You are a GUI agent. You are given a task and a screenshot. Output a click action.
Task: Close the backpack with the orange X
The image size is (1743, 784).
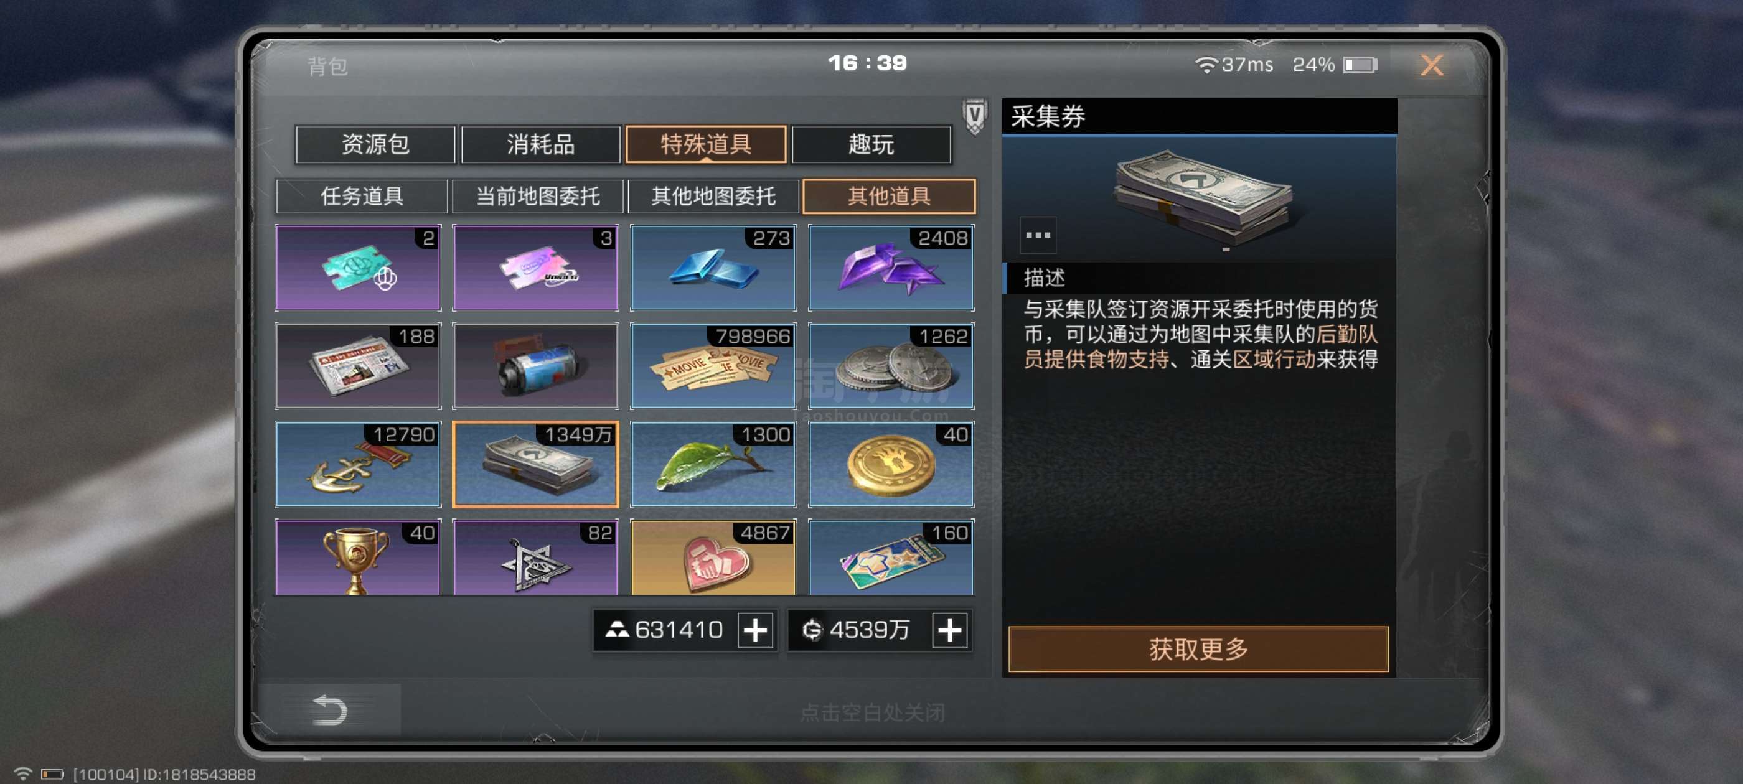[x=1431, y=65]
